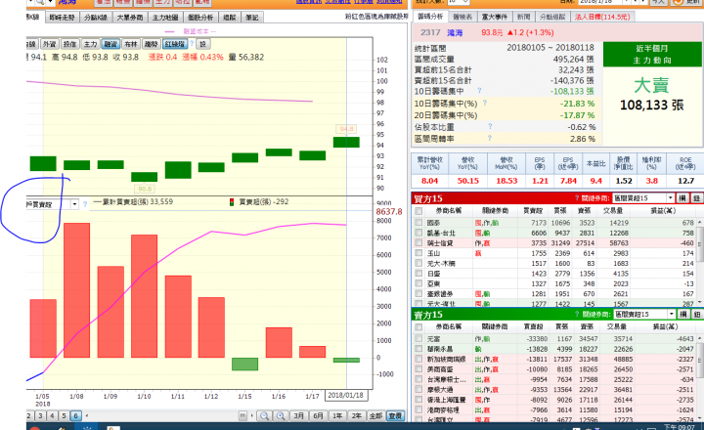Open help for 10日籌碼集中(%) row
The width and height of the screenshot is (704, 430).
[x=484, y=103]
